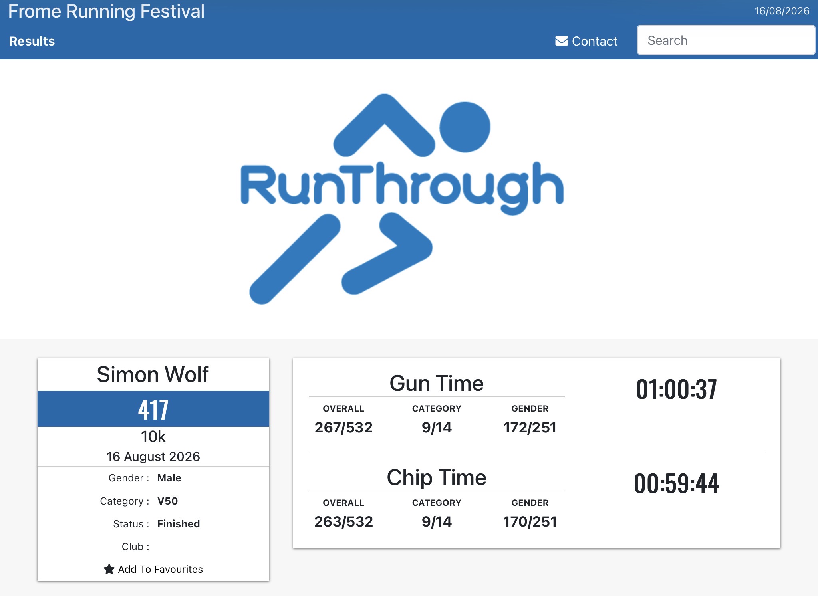Open the Results menu item

pyautogui.click(x=32, y=41)
